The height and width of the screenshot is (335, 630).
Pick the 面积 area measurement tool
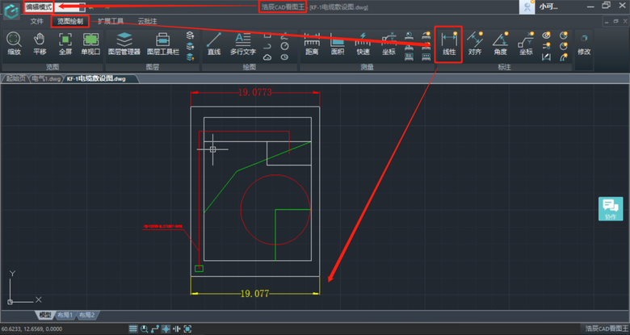pyautogui.click(x=338, y=43)
